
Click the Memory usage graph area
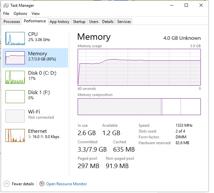(139, 67)
